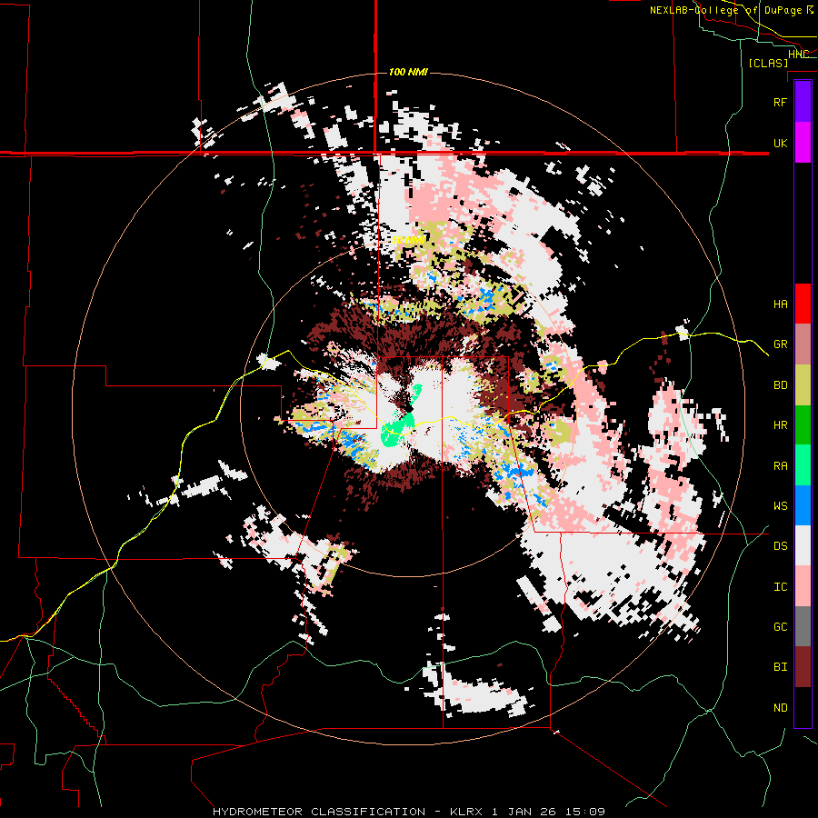Click the HR legend label text
The width and height of the screenshot is (818, 818).
(780, 425)
